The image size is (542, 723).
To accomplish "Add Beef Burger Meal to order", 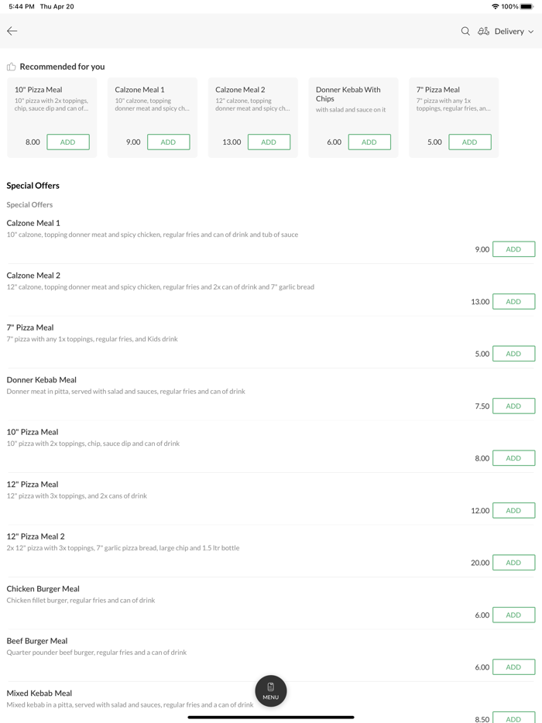I will [513, 666].
